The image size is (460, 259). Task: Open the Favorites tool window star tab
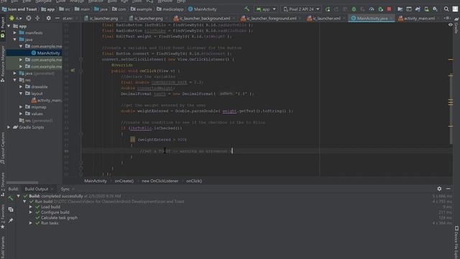pyautogui.click(x=3, y=217)
